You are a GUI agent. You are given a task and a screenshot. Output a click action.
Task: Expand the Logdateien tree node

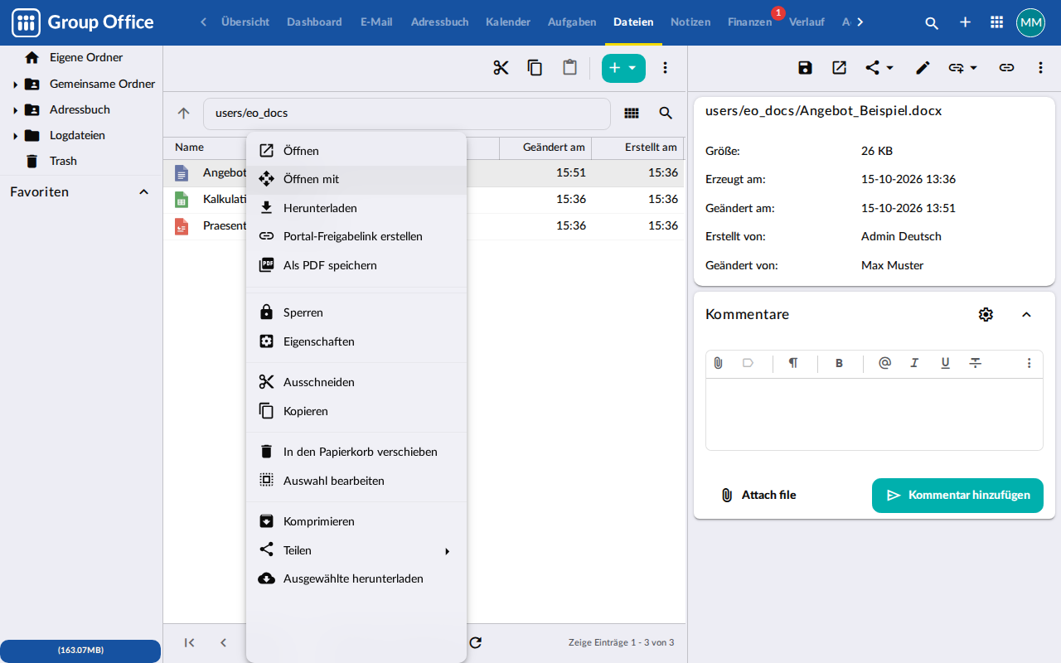click(x=15, y=136)
